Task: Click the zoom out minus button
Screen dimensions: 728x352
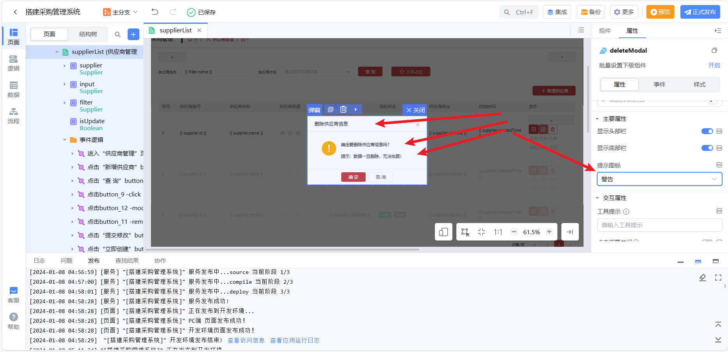Action: click(514, 232)
